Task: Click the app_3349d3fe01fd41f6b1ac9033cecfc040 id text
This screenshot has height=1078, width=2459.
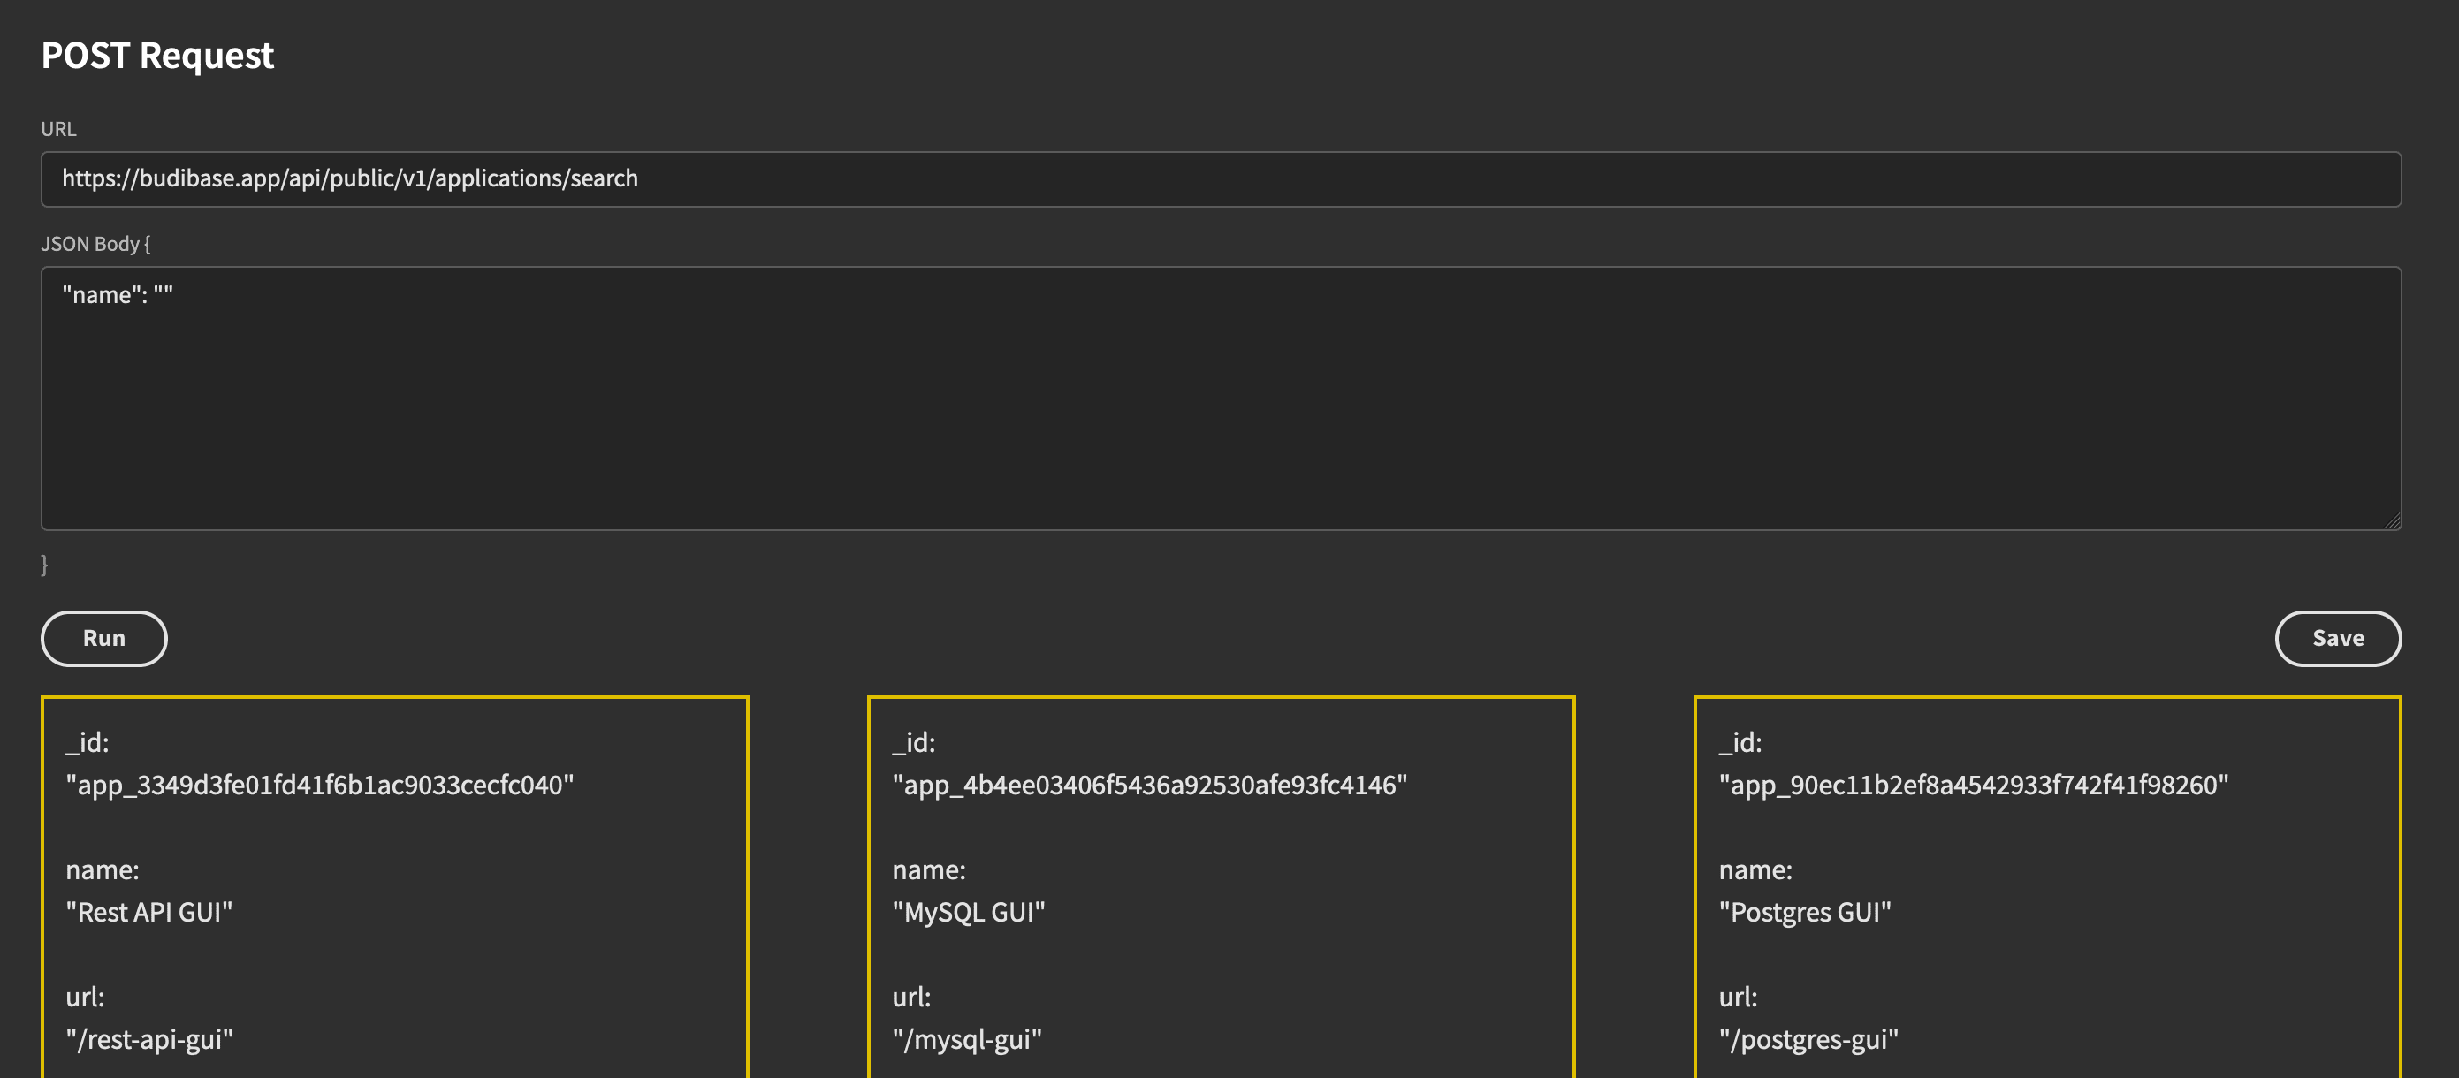Action: pyautogui.click(x=320, y=786)
